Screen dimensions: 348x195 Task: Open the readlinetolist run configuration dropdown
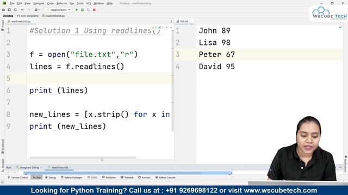coord(58,10)
